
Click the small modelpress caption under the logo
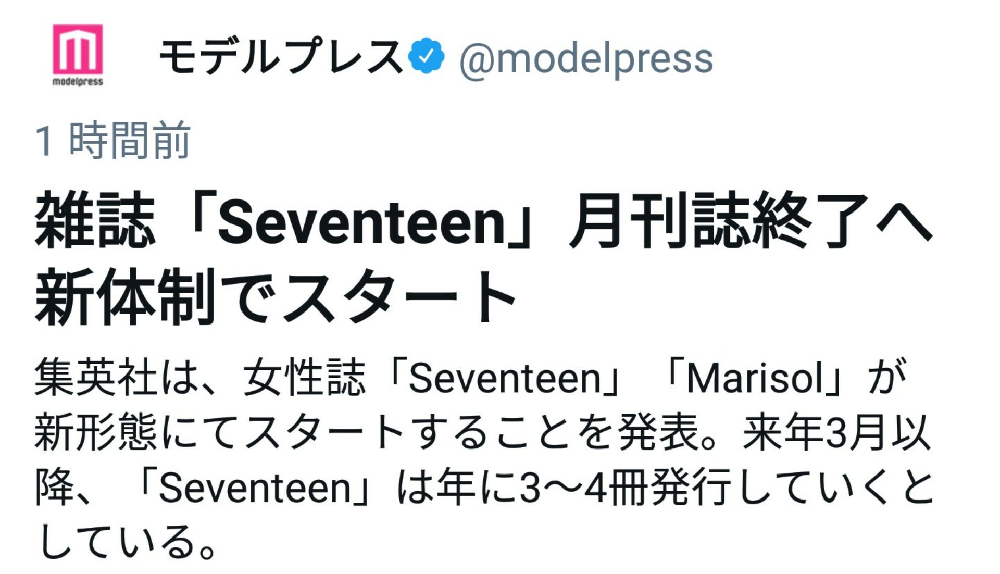(78, 81)
